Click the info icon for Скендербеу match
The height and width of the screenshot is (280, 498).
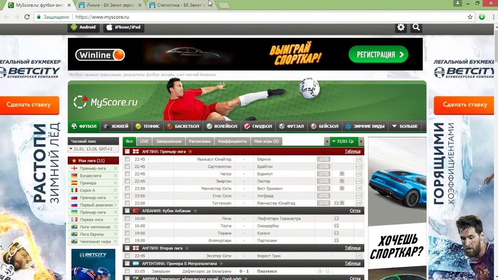337,226
